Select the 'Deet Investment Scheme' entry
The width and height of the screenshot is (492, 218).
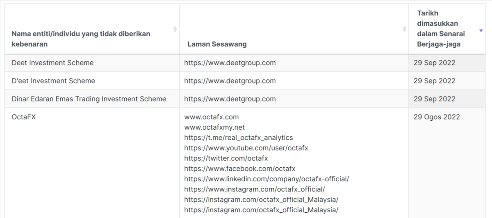(52, 63)
